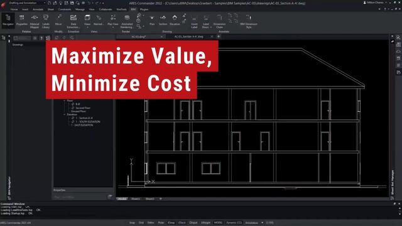Launch the Material Mapper tool

click(x=35, y=21)
